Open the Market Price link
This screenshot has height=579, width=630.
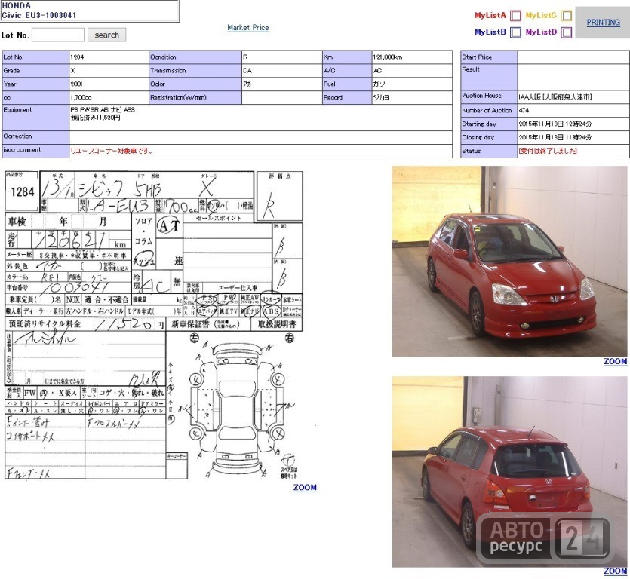[248, 28]
